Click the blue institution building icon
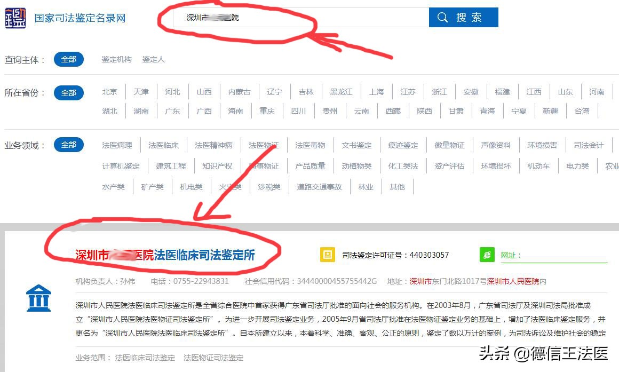Viewport: 619px width, 372px height. (x=38, y=298)
